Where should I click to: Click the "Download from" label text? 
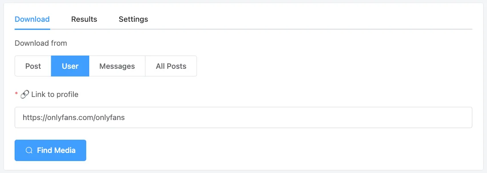[x=41, y=43]
